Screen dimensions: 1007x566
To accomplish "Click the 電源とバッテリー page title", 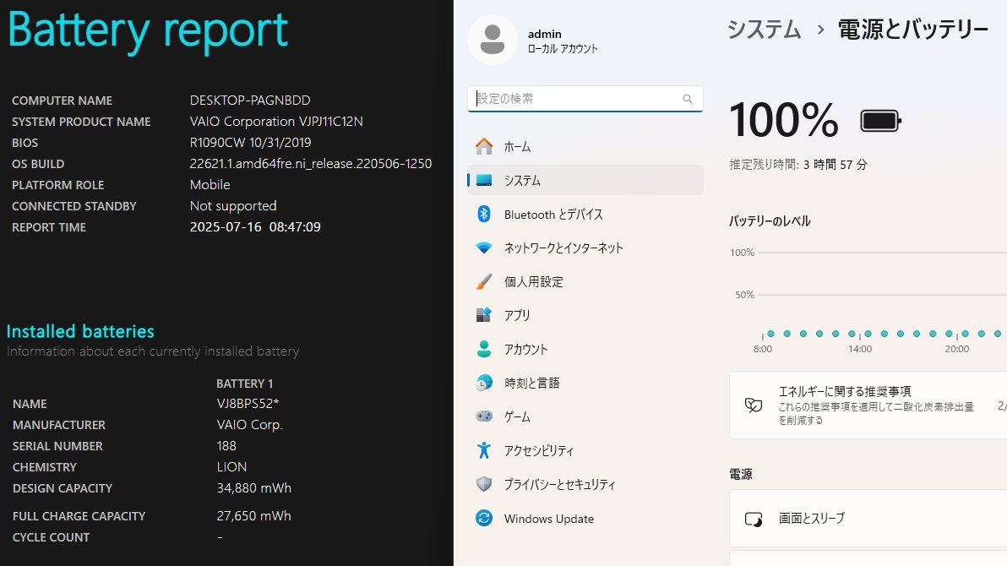I will tap(913, 30).
